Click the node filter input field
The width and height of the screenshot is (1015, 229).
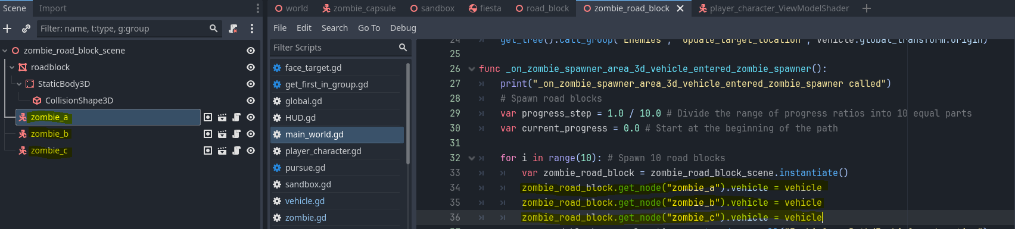(123, 29)
